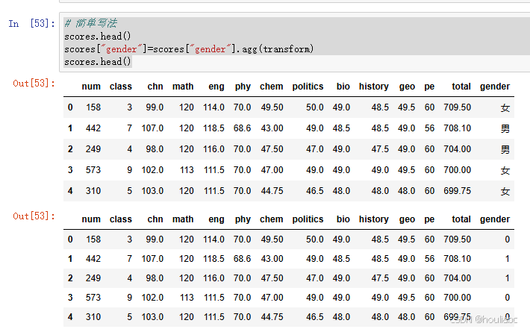Click politics 46.5 in second table
530x329 pixels.
[x=315, y=317]
